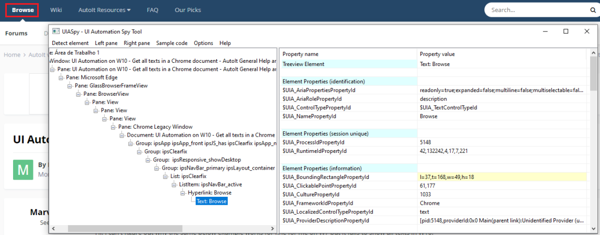Click the search magnifier icon

[592, 10]
